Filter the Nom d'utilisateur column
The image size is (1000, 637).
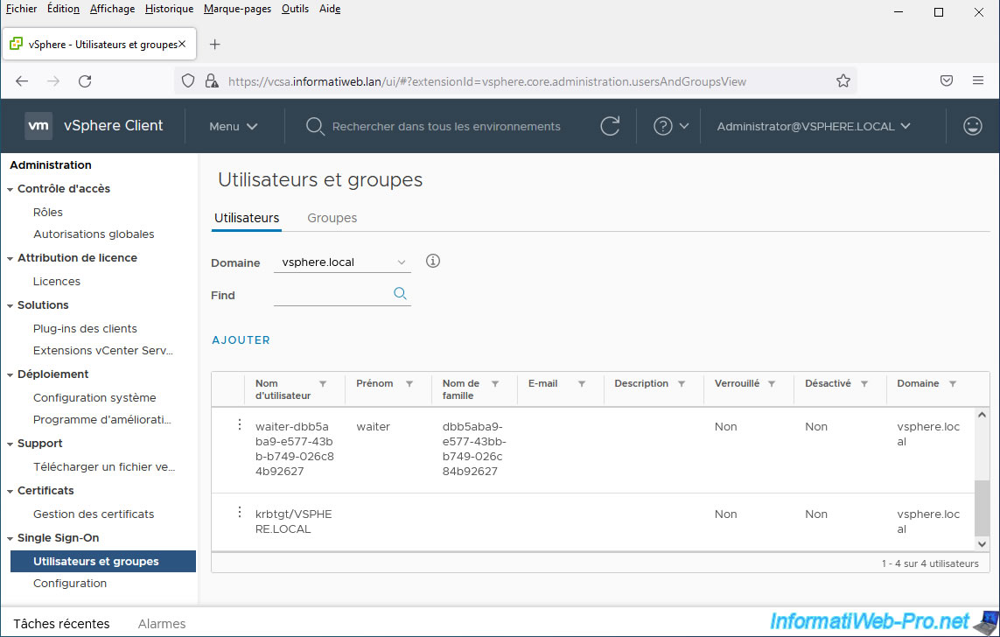323,384
